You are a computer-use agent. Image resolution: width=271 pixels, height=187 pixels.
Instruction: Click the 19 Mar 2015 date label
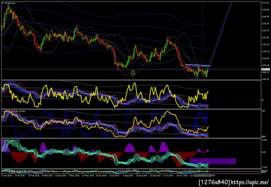[48, 175]
